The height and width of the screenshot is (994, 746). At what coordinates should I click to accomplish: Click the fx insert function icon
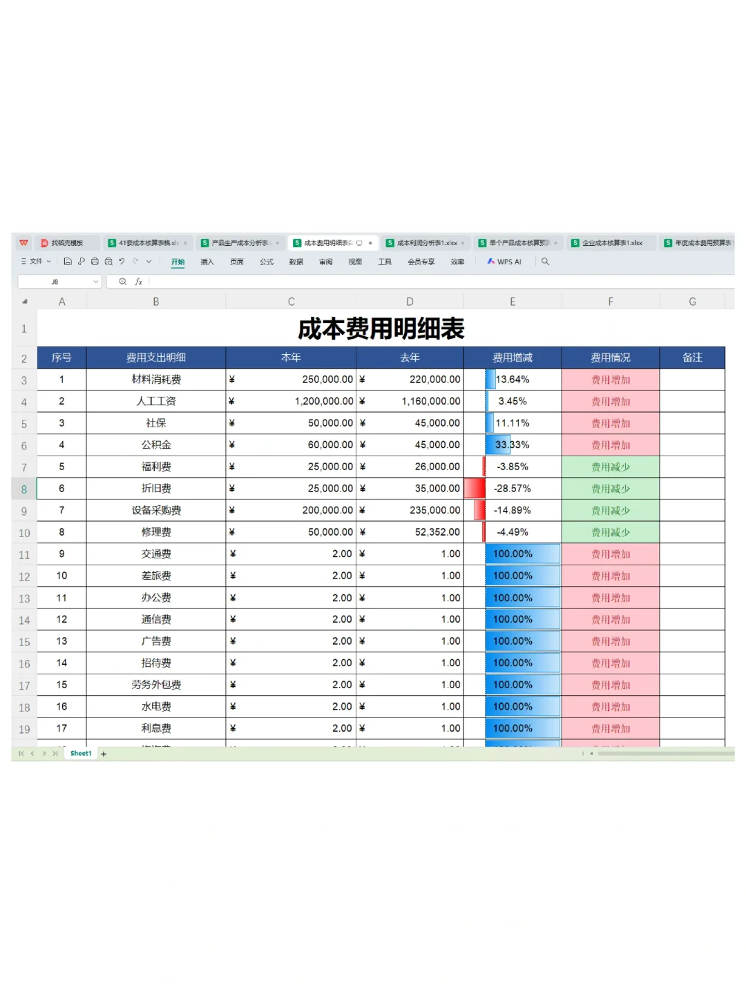pyautogui.click(x=138, y=282)
